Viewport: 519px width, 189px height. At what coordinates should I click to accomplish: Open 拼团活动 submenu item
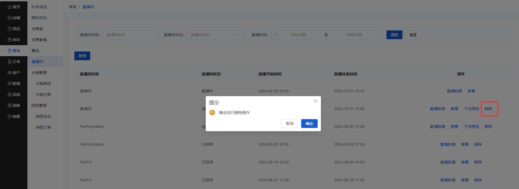[43, 116]
